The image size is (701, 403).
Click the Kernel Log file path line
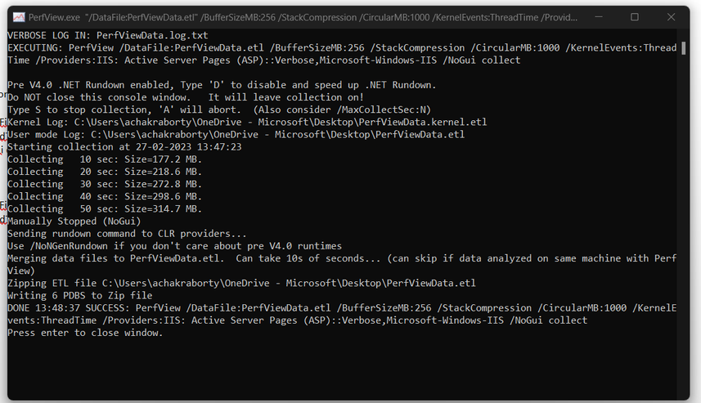[247, 122]
